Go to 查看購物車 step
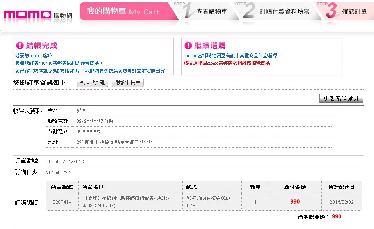The width and height of the screenshot is (374, 229). click(x=211, y=12)
